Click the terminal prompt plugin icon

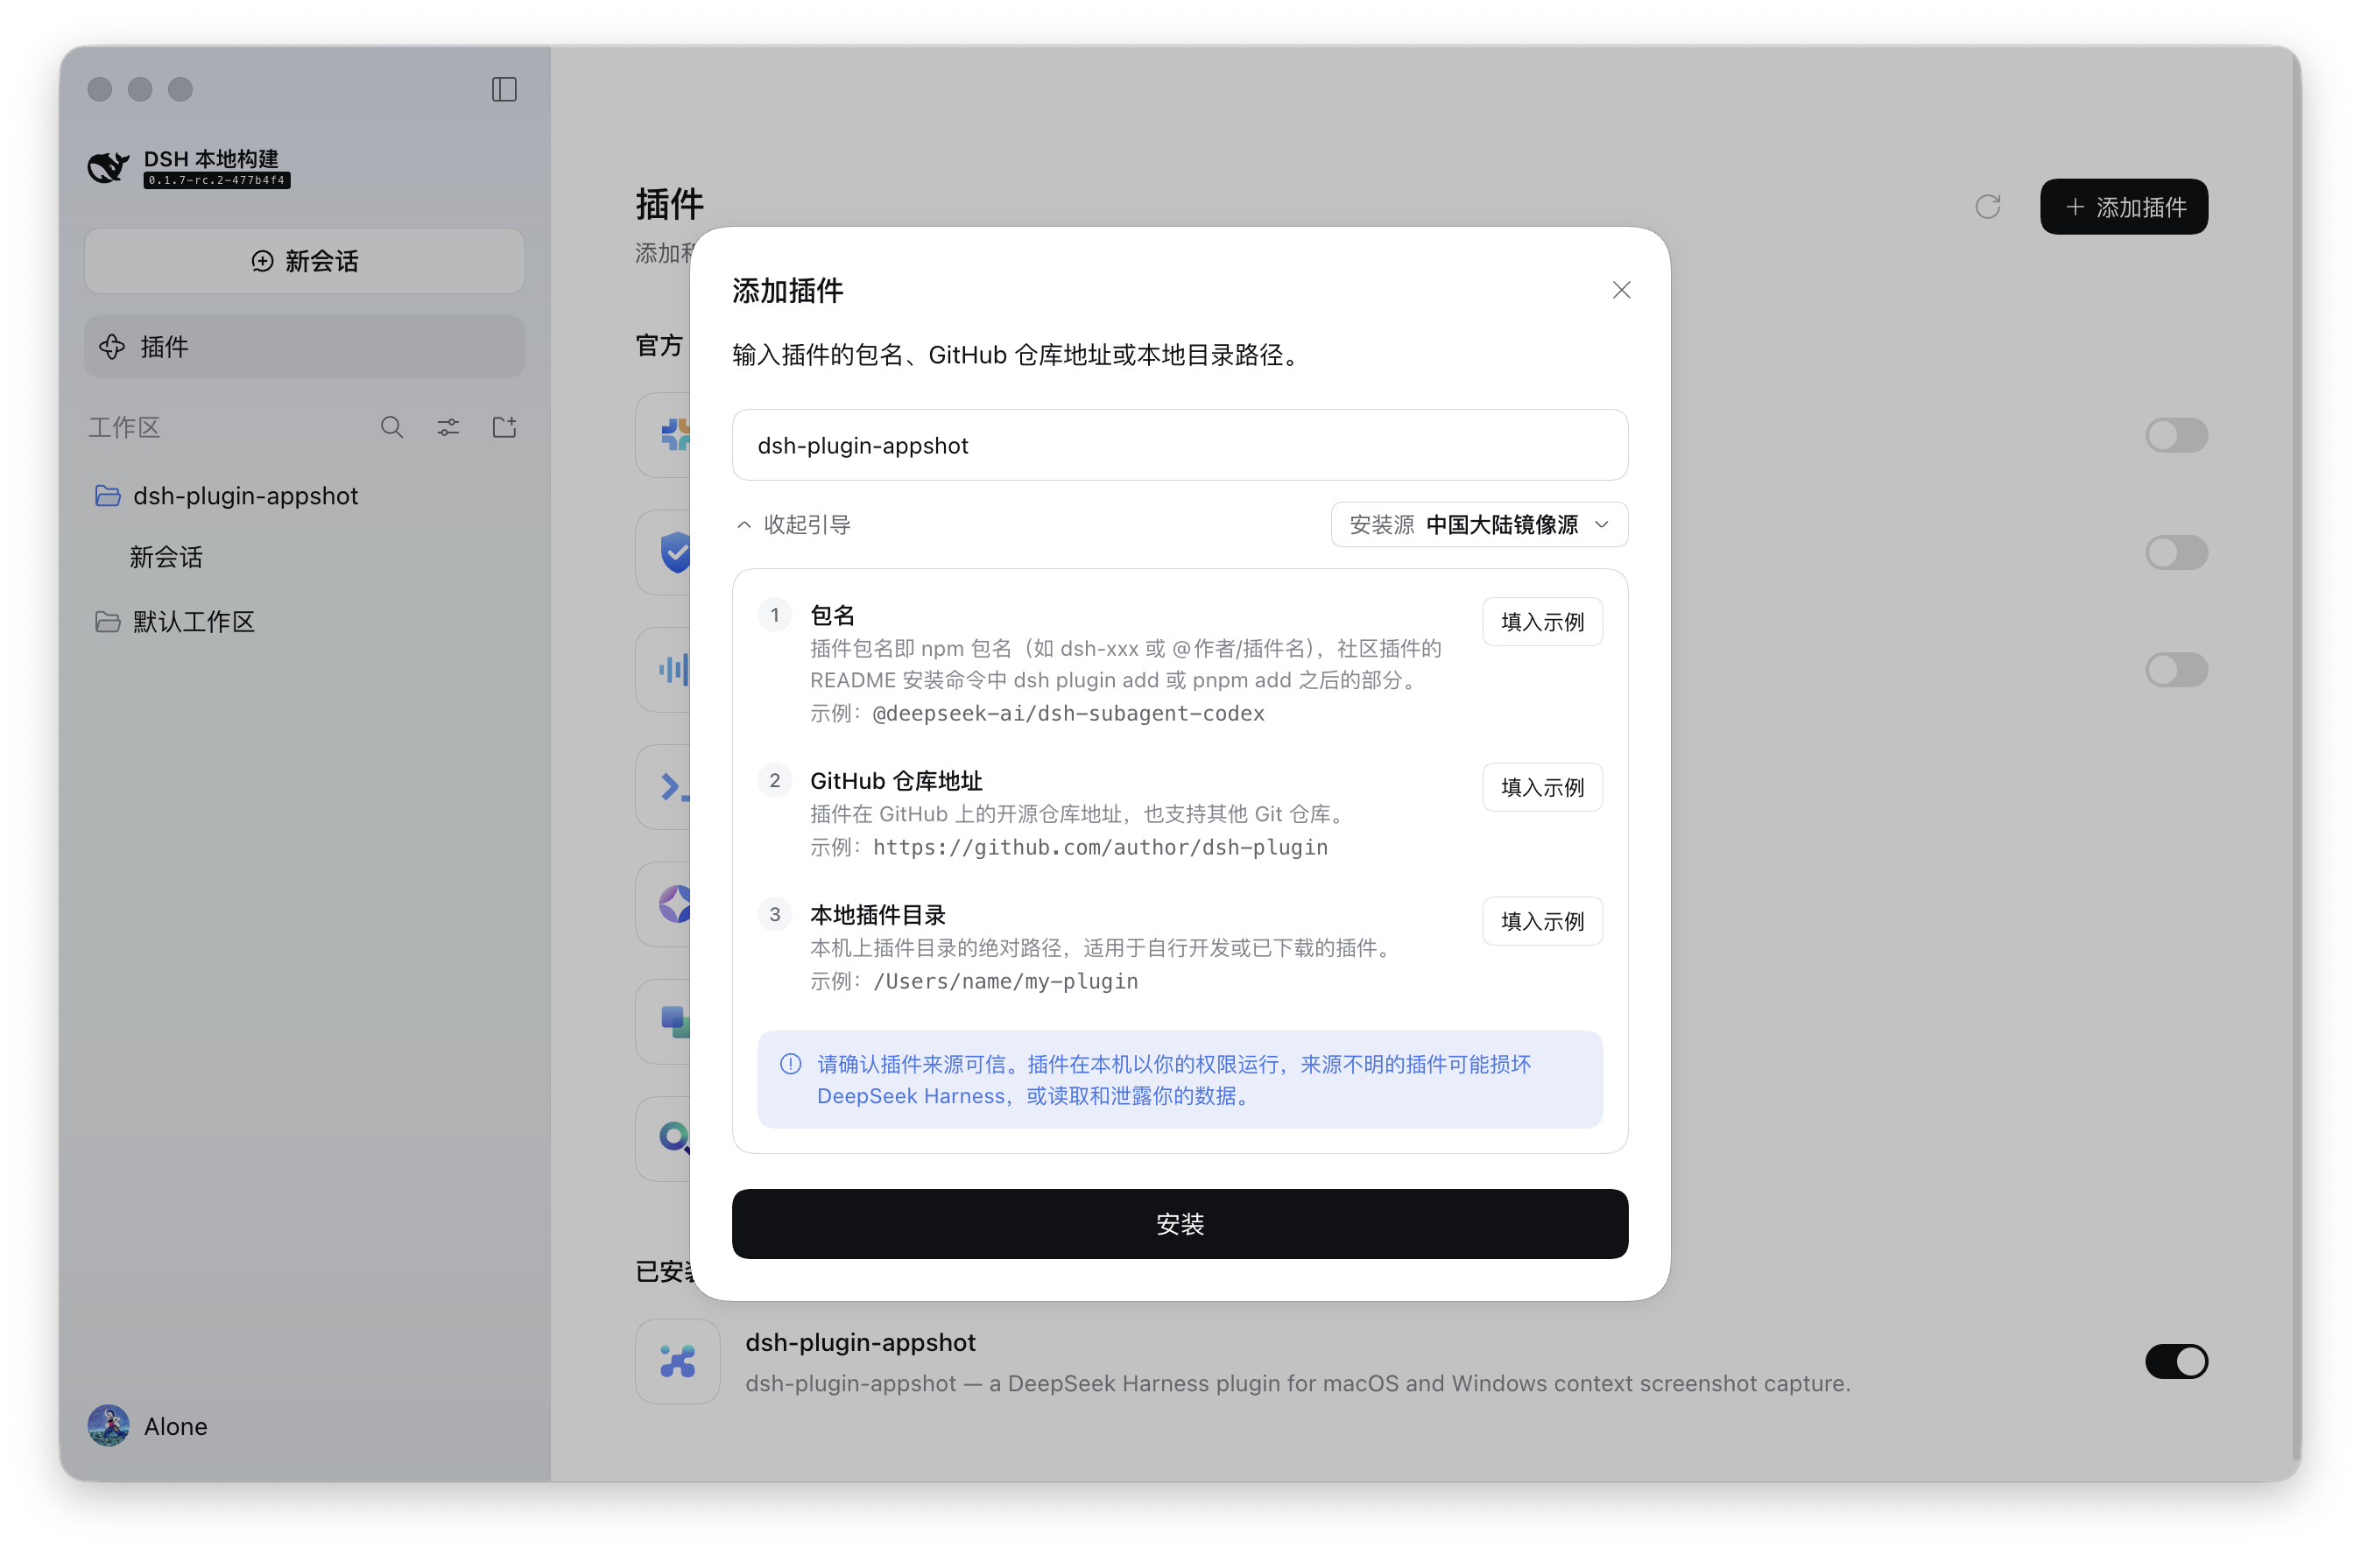(x=674, y=787)
